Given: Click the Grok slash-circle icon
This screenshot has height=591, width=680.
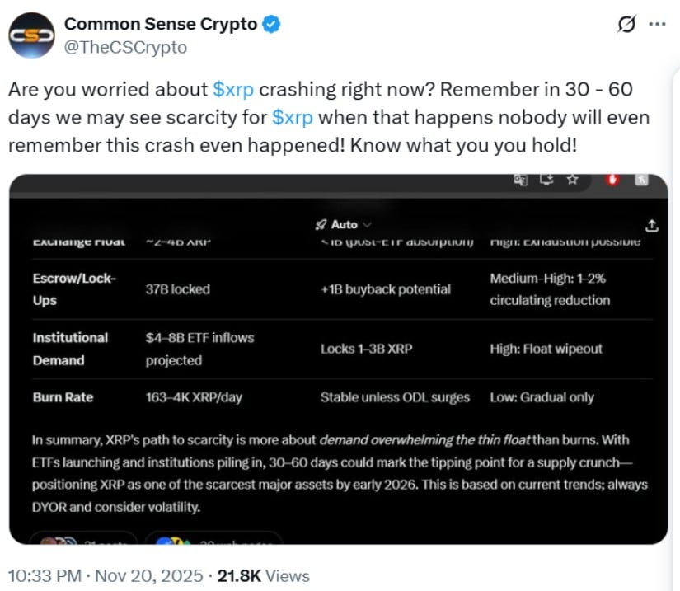Looking at the screenshot, I should [x=627, y=25].
